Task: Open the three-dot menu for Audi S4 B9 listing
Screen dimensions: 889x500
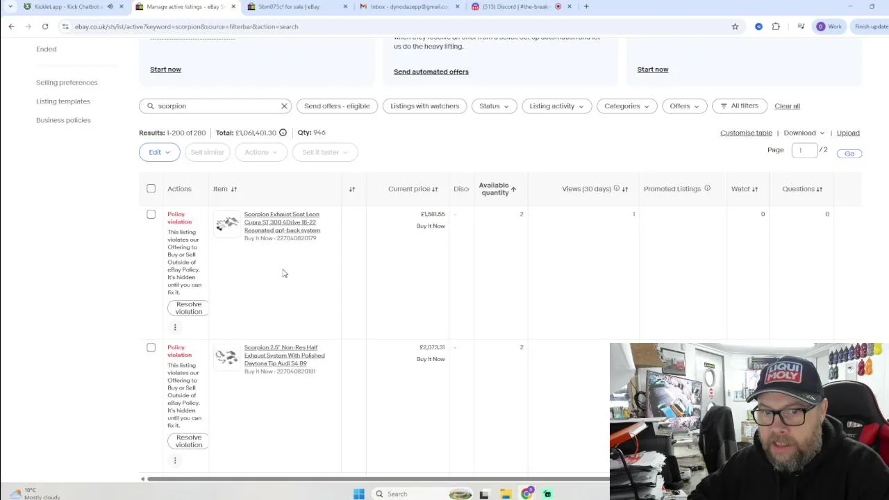Action: pos(175,460)
